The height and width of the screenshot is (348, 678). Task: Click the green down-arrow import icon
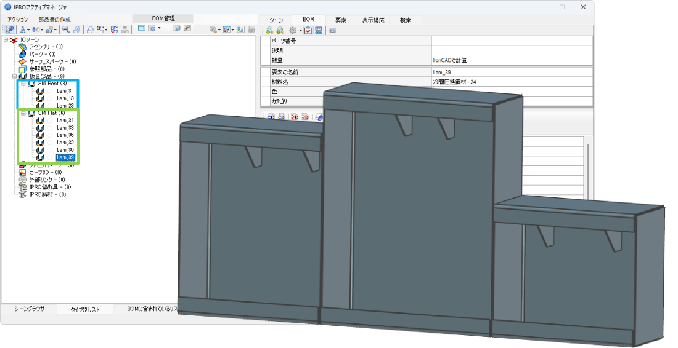(269, 31)
